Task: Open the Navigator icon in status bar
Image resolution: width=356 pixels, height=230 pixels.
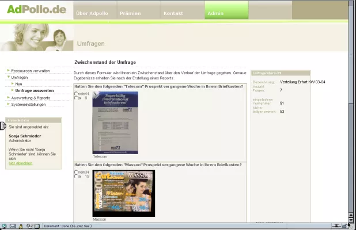Action: tap(4, 226)
